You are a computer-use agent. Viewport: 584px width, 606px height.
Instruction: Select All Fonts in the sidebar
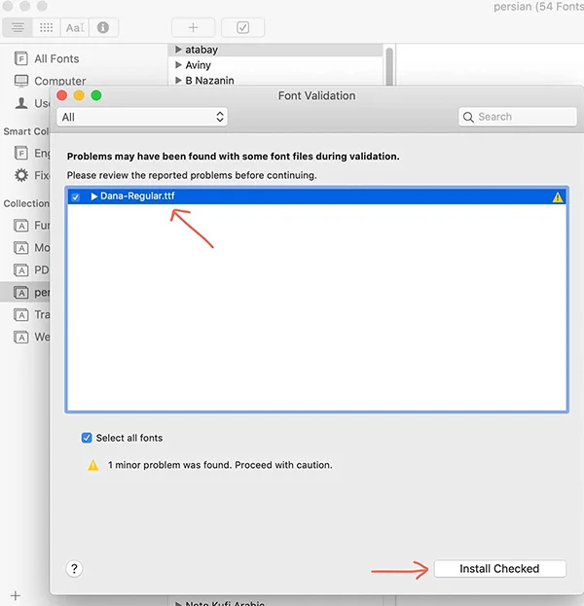point(55,58)
